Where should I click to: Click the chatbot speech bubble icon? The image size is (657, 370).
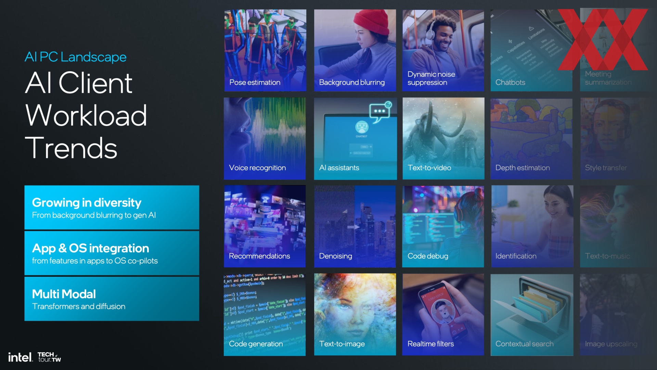(x=381, y=112)
